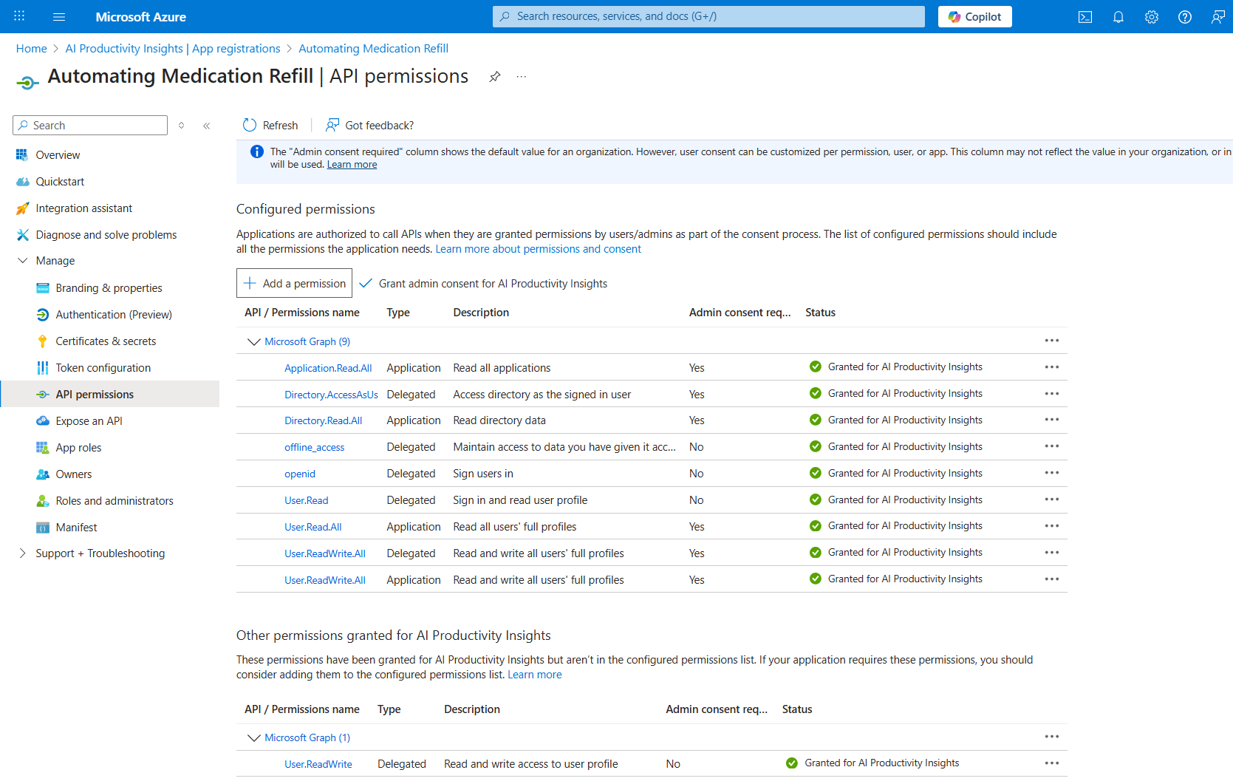Click the Got feedback icon
The height and width of the screenshot is (784, 1233).
click(333, 126)
